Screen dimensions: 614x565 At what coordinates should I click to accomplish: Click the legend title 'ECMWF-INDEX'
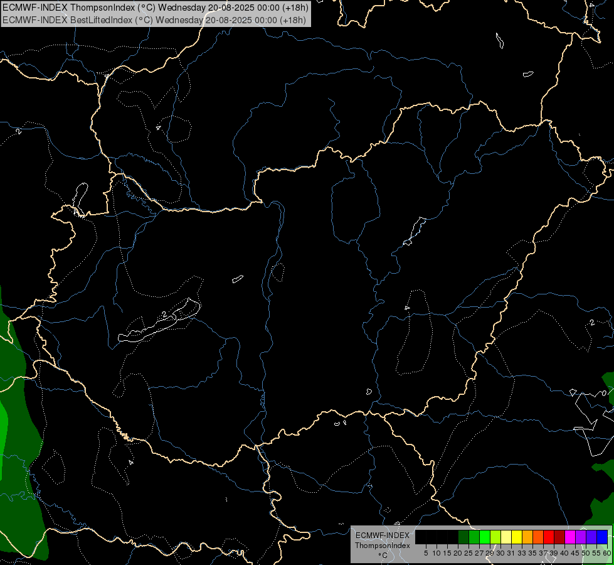pyautogui.click(x=383, y=535)
